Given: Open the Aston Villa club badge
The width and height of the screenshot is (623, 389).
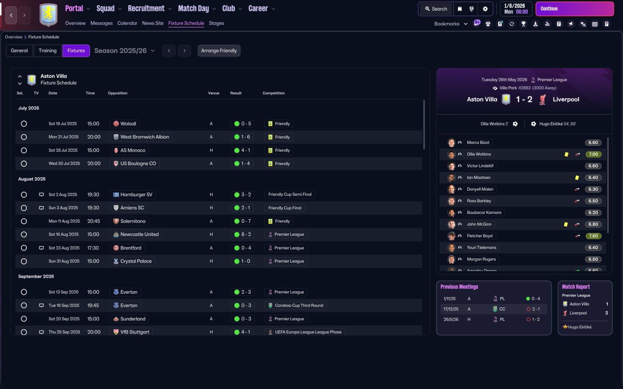Looking at the screenshot, I should click(x=48, y=15).
